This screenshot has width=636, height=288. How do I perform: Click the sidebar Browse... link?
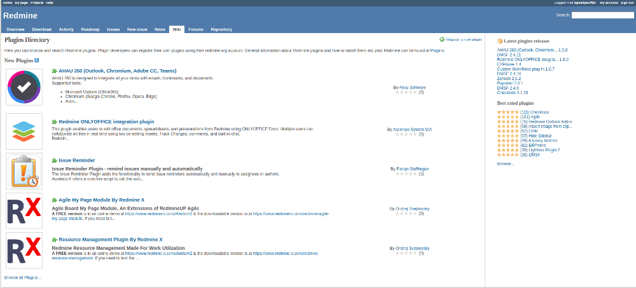[506, 163]
